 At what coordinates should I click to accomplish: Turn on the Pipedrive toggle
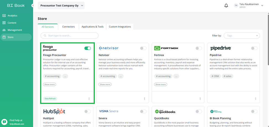click(254, 48)
